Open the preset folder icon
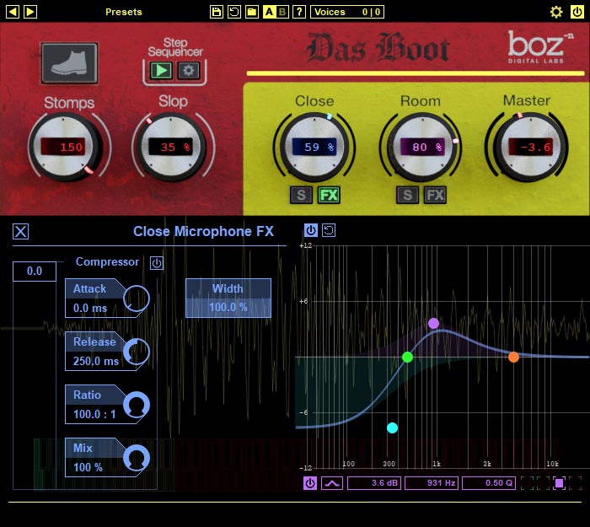The height and width of the screenshot is (527, 590). 252,12
